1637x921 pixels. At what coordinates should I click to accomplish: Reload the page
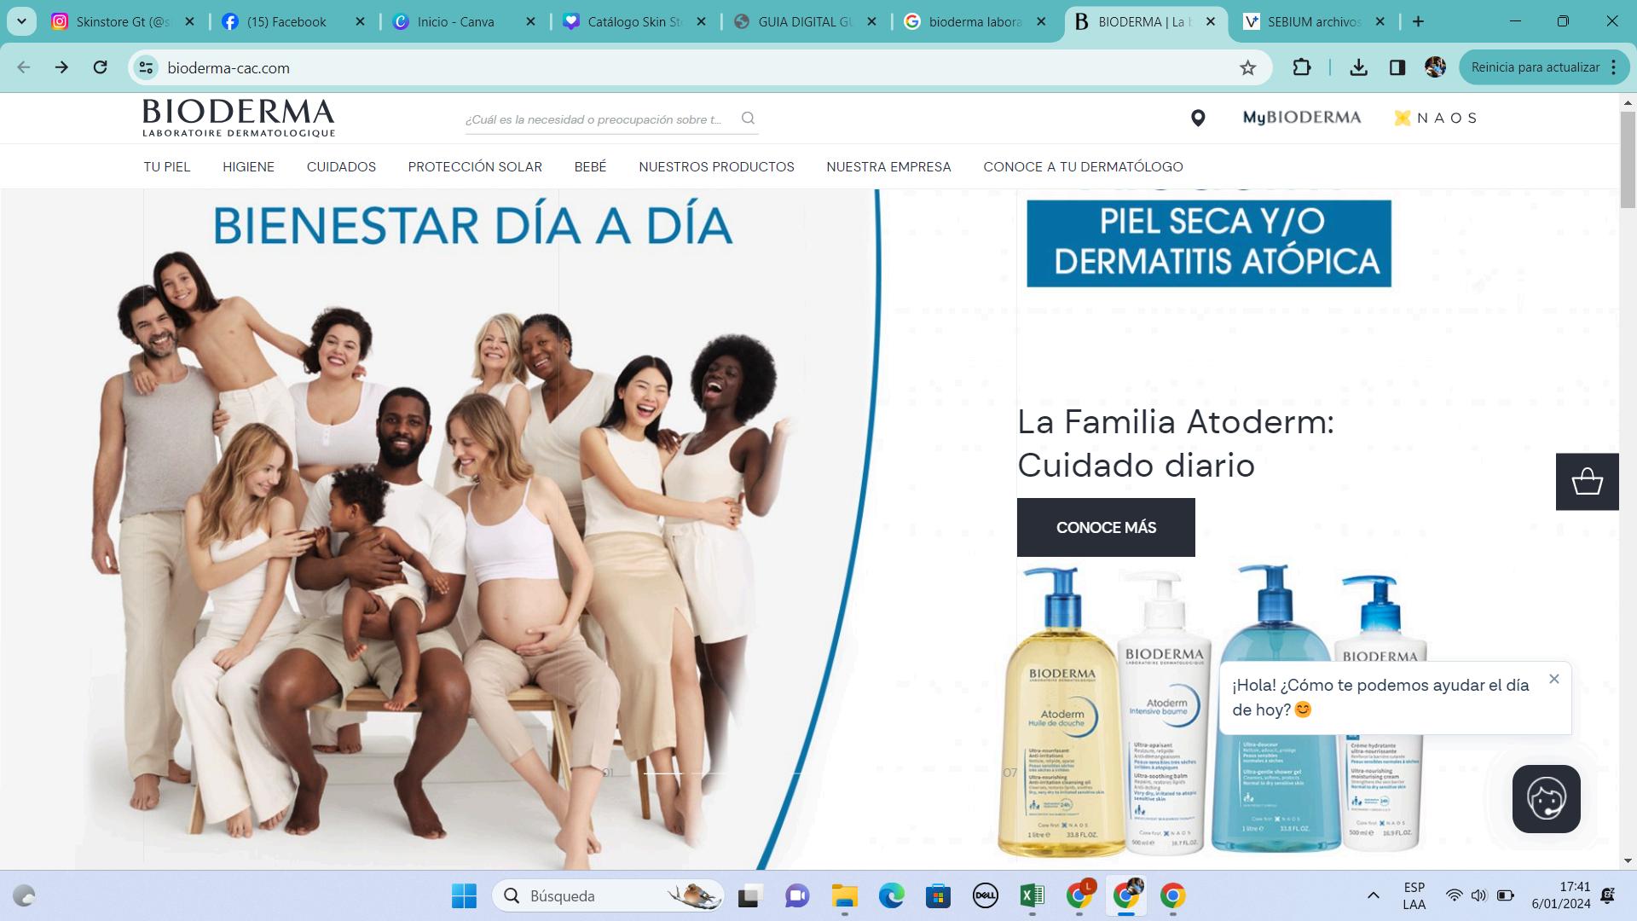101,67
